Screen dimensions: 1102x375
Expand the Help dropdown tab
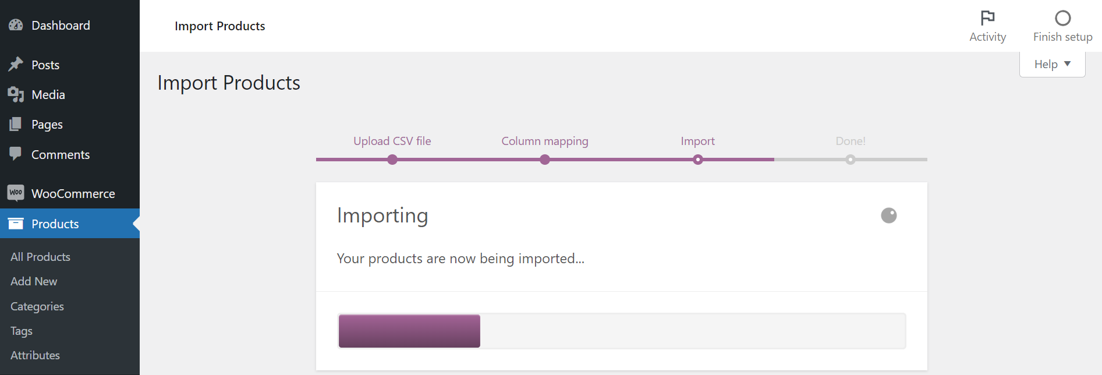coord(1052,64)
